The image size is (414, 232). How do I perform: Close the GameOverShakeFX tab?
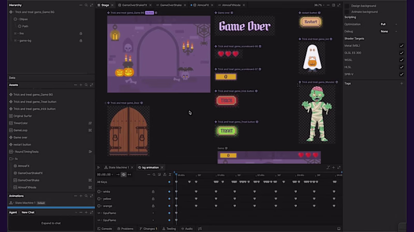pos(150,5)
